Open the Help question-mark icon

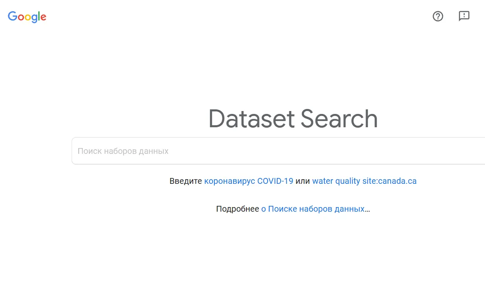[x=438, y=16]
